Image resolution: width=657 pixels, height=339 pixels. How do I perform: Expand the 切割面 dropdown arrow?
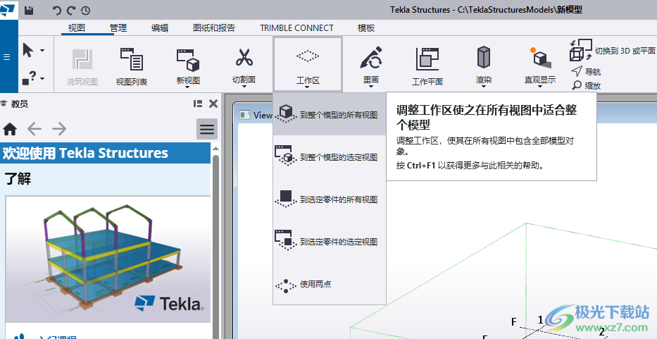pyautogui.click(x=244, y=87)
